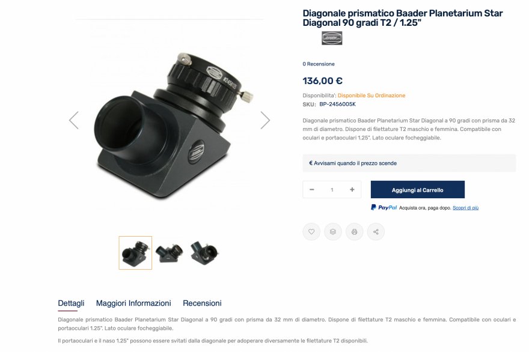529x352 pixels.
Task: Add product to wishlist with heart icon
Action: [x=311, y=232]
